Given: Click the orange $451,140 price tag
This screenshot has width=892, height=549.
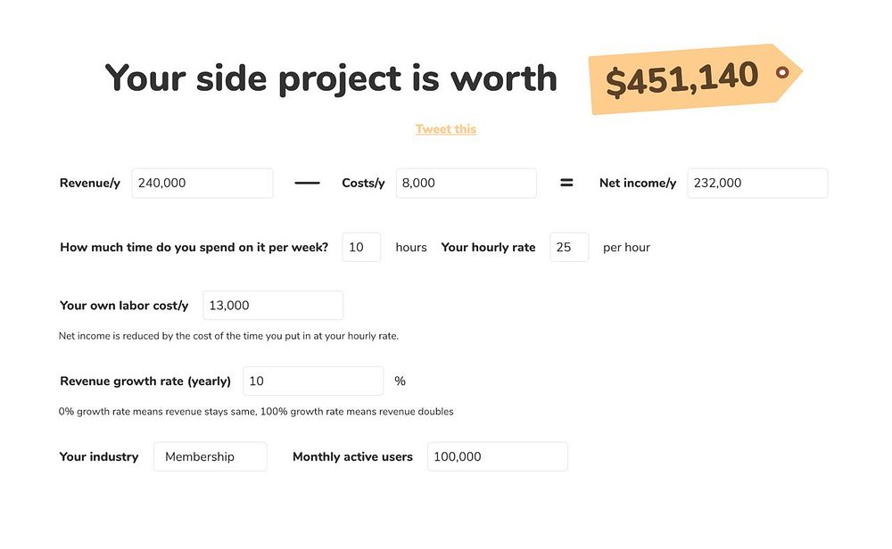Looking at the screenshot, I should 682,78.
